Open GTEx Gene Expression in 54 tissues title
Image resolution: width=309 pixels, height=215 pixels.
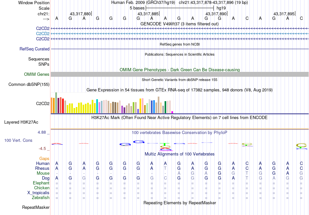click(x=180, y=90)
